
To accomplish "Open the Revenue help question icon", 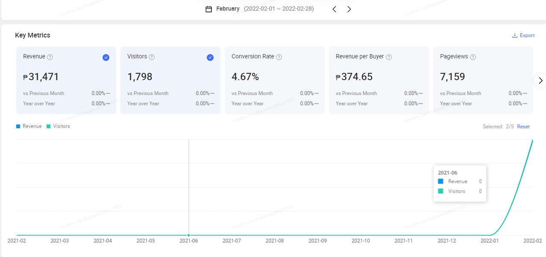I will click(x=50, y=57).
